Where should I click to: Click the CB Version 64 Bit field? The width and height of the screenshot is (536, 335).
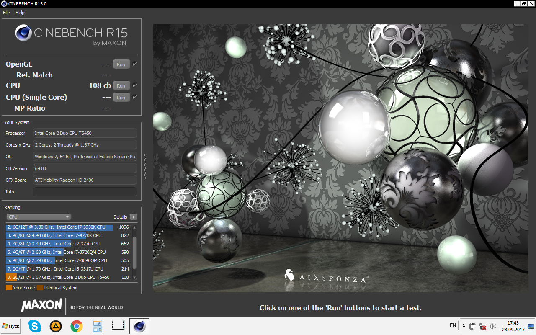pos(85,168)
